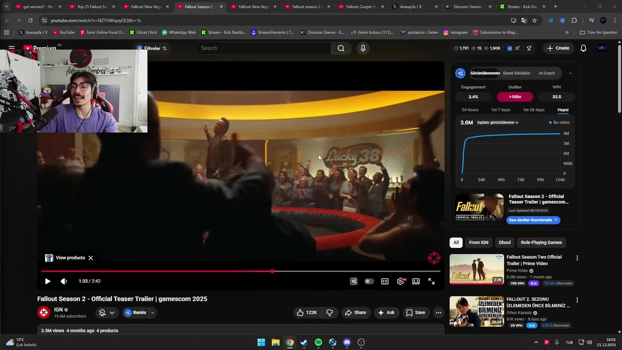Open the vidIQ icon in player controls
This screenshot has width=622, height=350.
354,281
